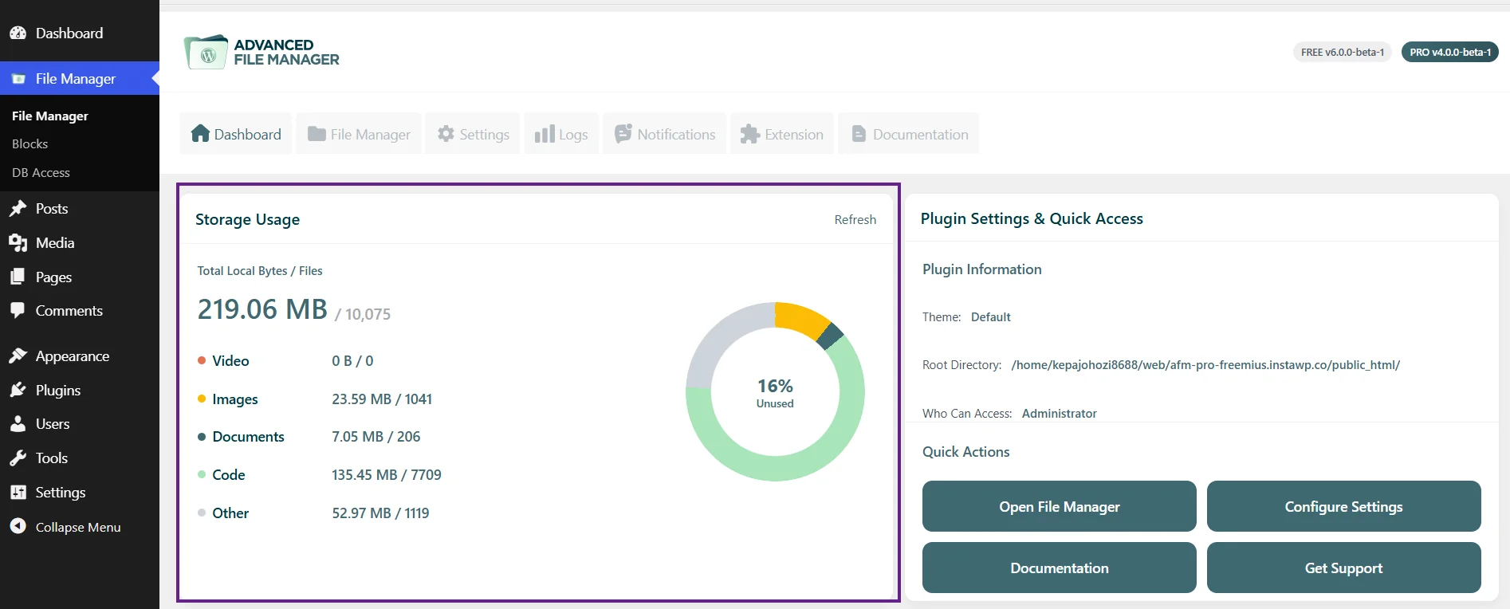1510x609 pixels.
Task: Click the FREE v6.0.0-beta-1 badge
Action: (1343, 52)
